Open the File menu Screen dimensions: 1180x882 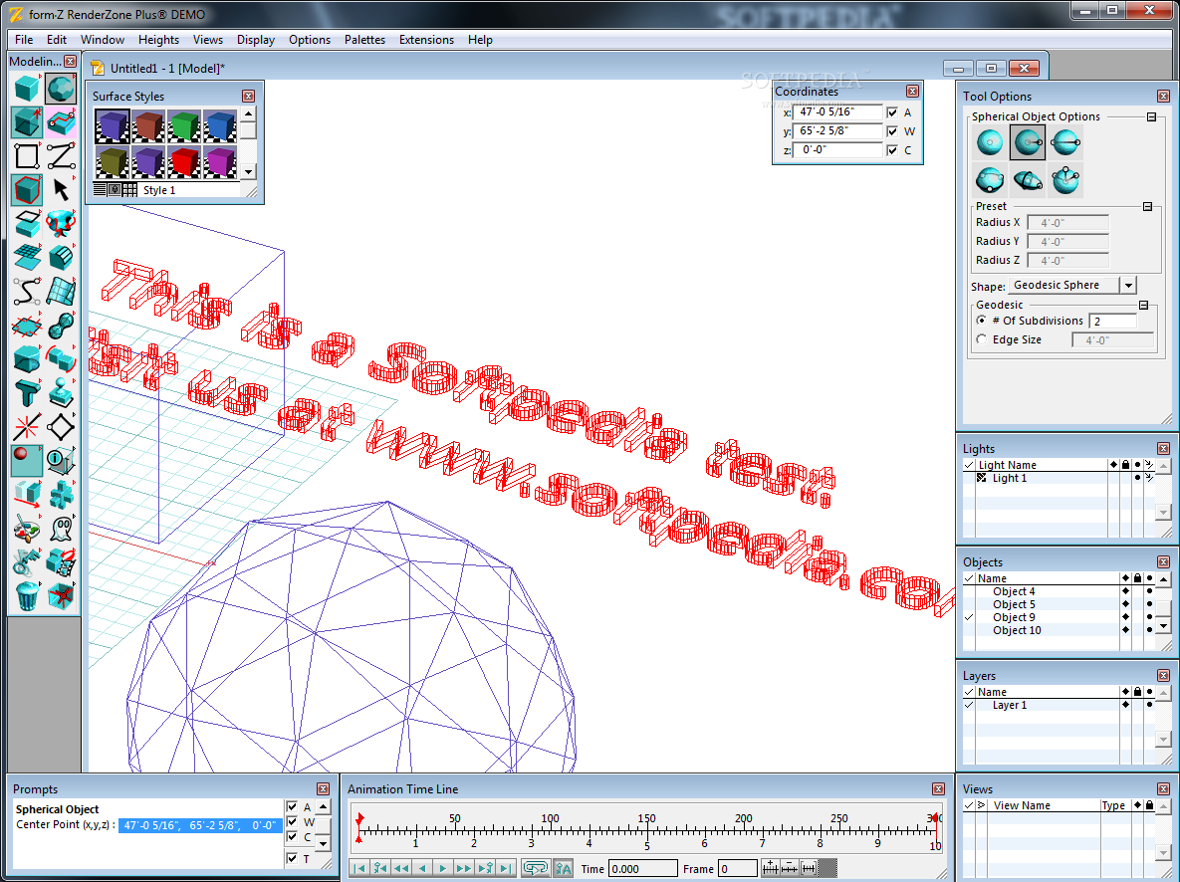tap(24, 40)
